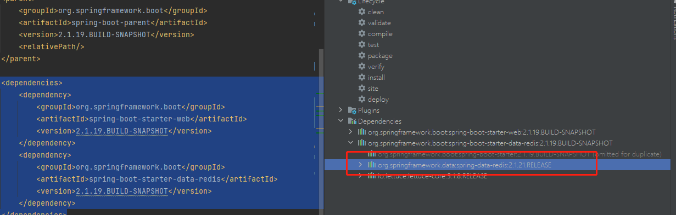Select the package lifecycle goal

tap(380, 55)
